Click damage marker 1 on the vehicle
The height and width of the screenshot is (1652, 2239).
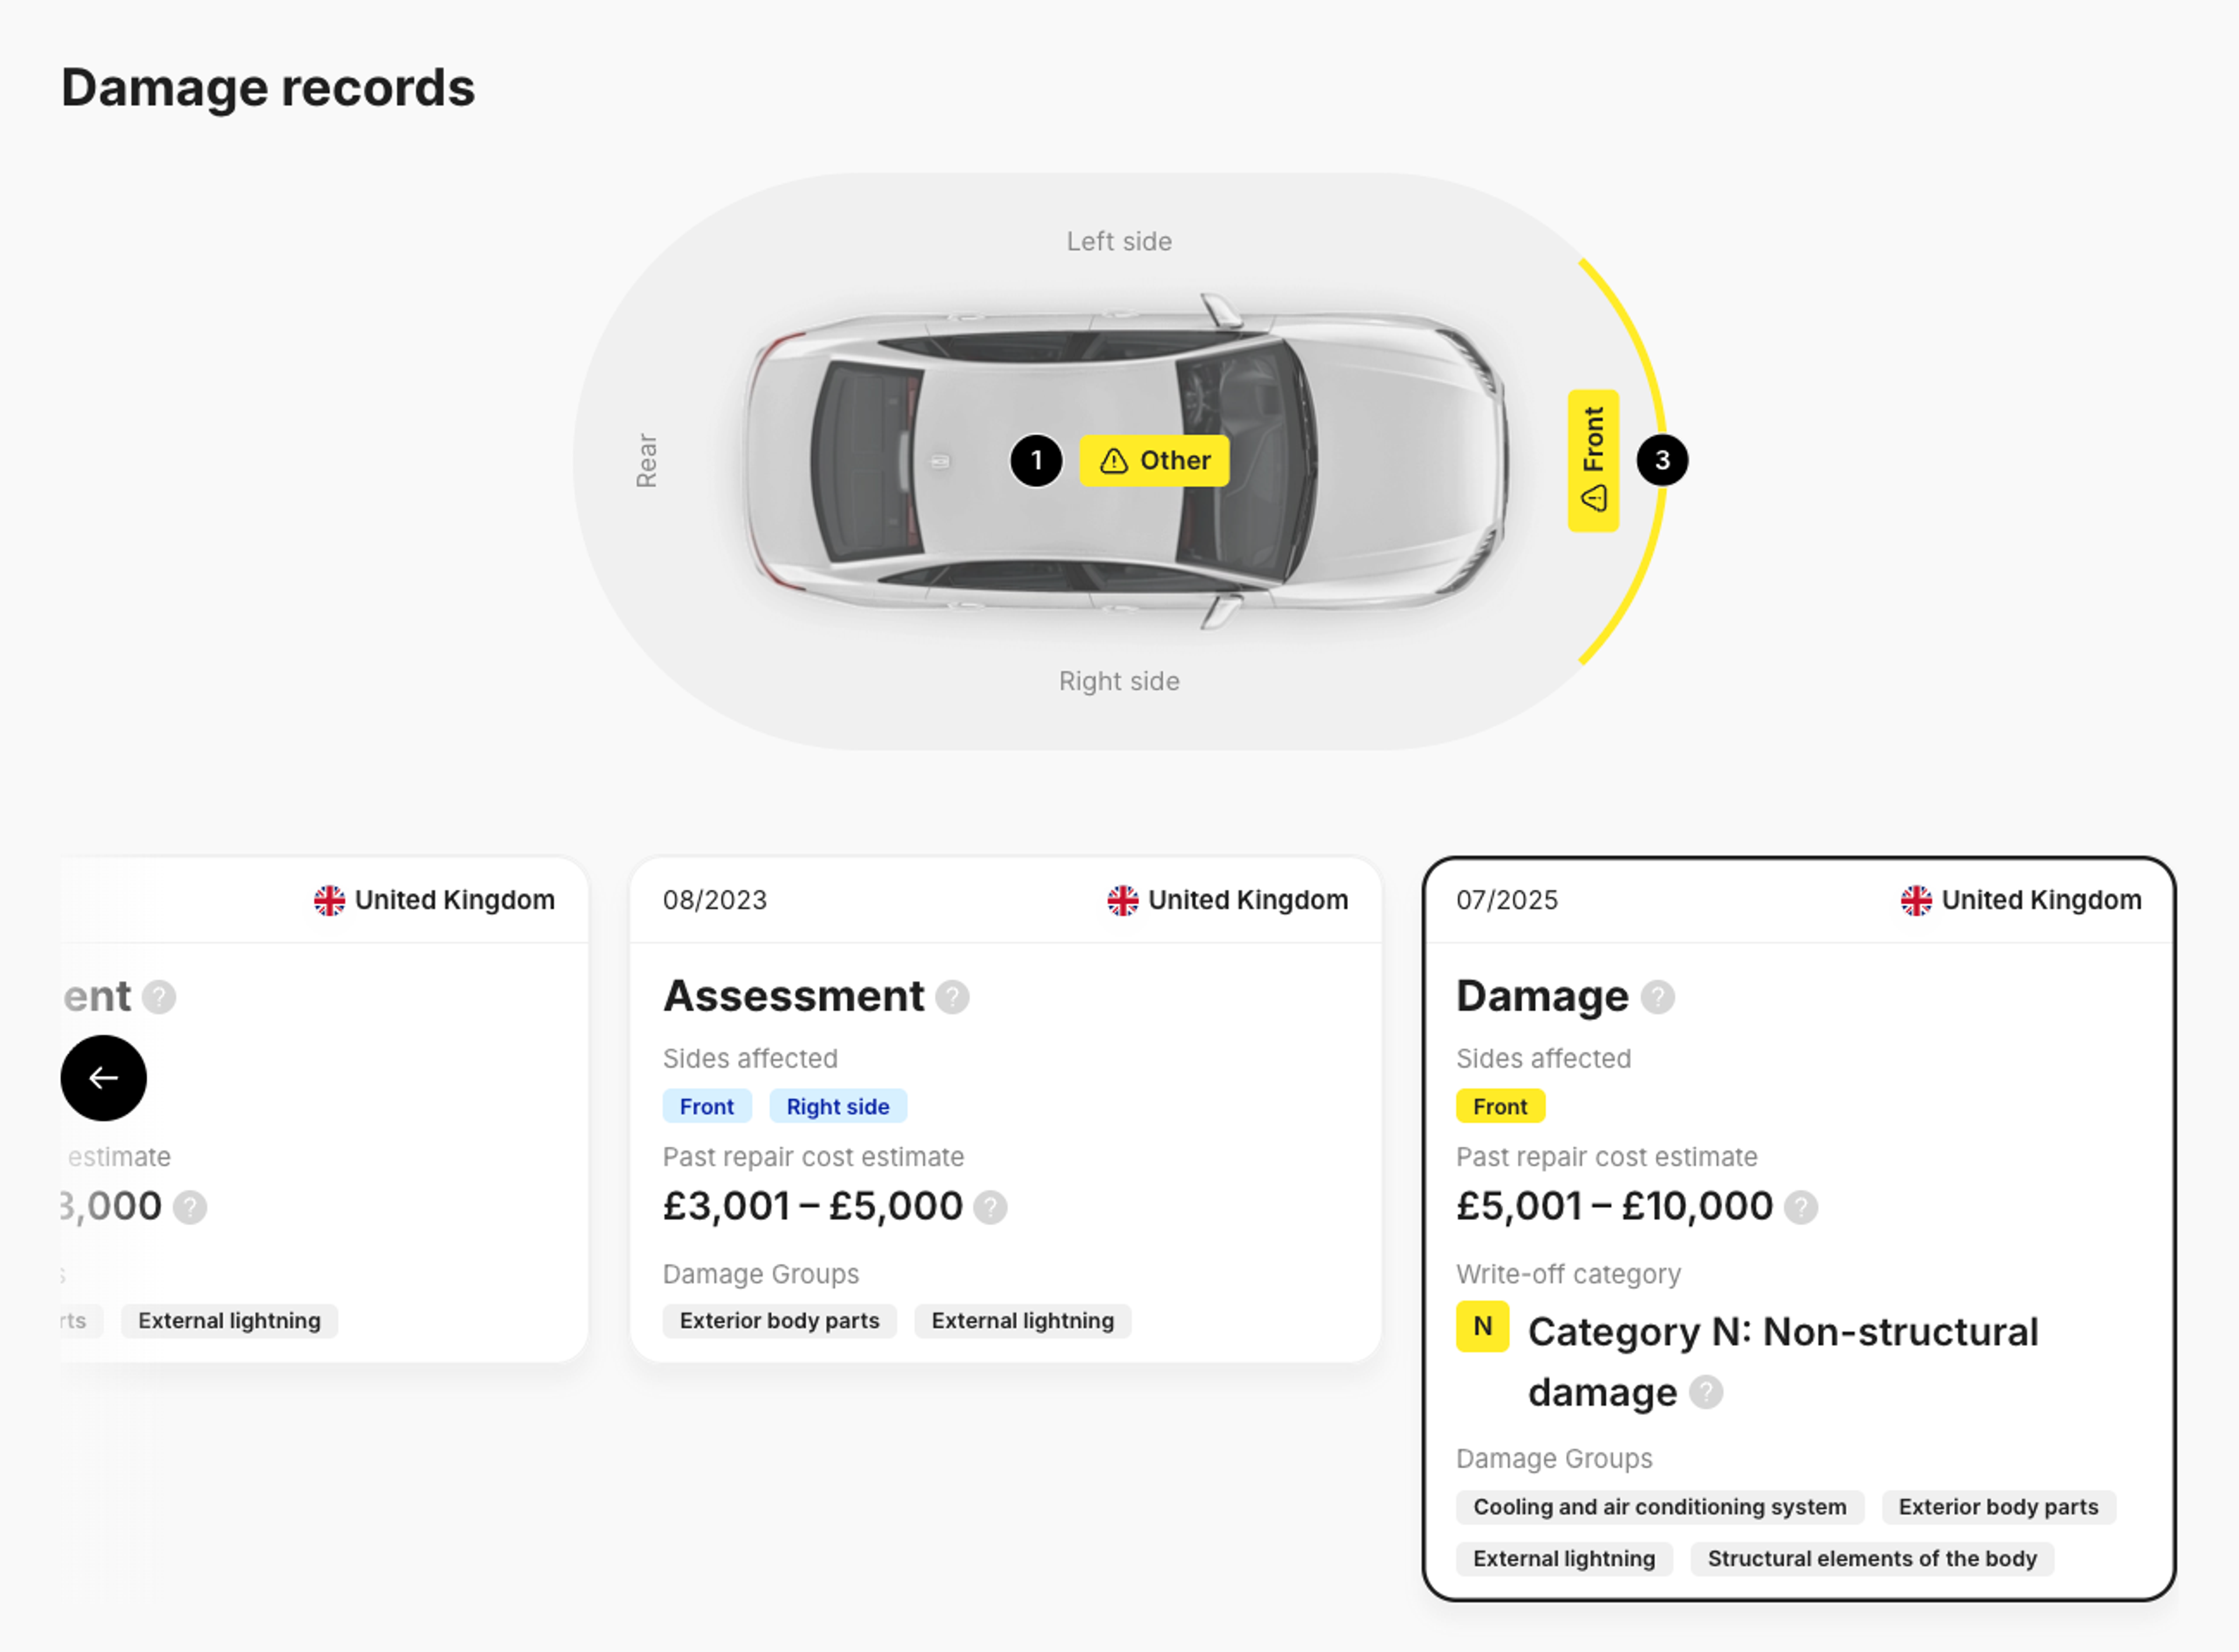(1037, 460)
